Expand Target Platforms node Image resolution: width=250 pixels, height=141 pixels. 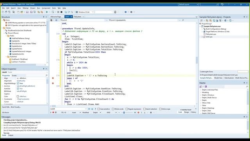pos(202,31)
